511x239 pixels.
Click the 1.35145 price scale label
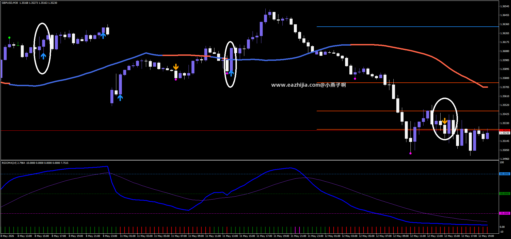click(505, 141)
